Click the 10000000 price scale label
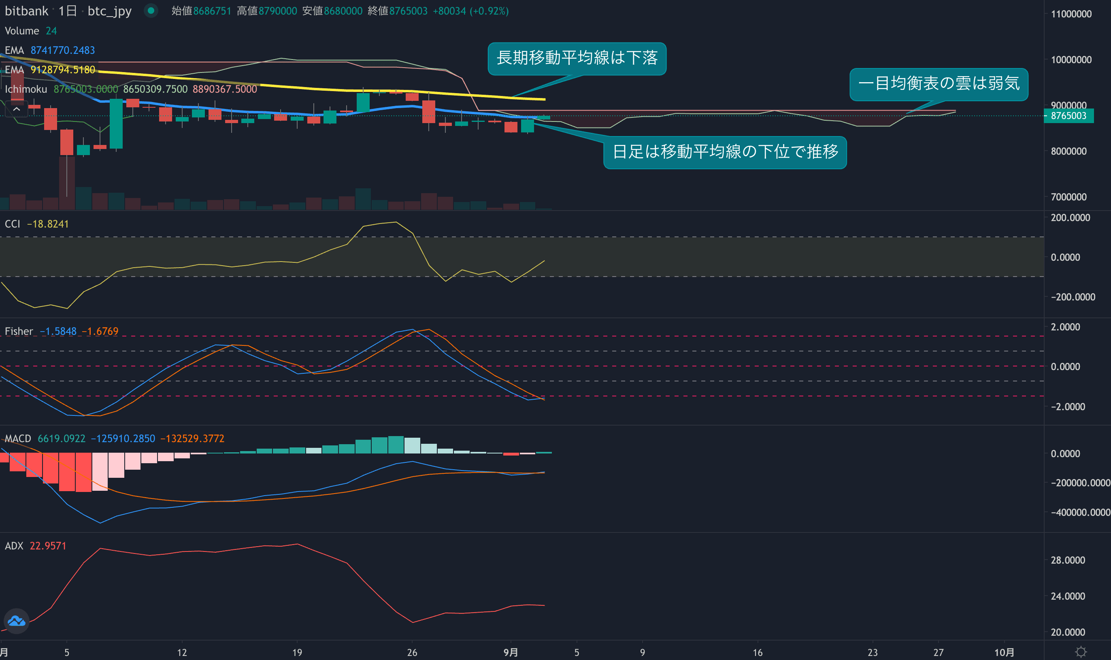Image resolution: width=1111 pixels, height=660 pixels. (1071, 60)
